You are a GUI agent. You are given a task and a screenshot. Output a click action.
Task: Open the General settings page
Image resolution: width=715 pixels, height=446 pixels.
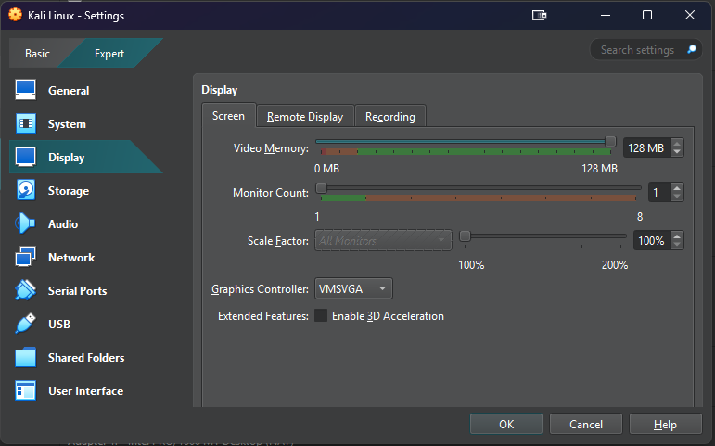[x=69, y=90]
